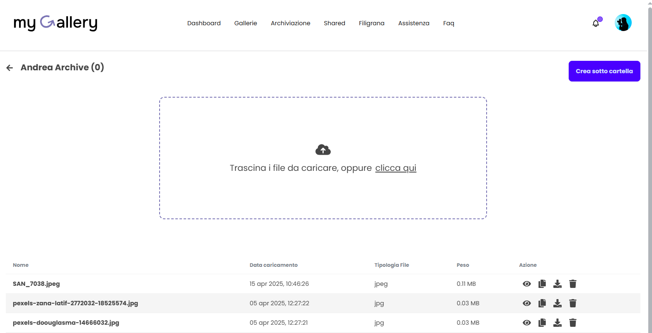The image size is (652, 333).
Task: Download SAN_7038.jpeg
Action: point(557,284)
